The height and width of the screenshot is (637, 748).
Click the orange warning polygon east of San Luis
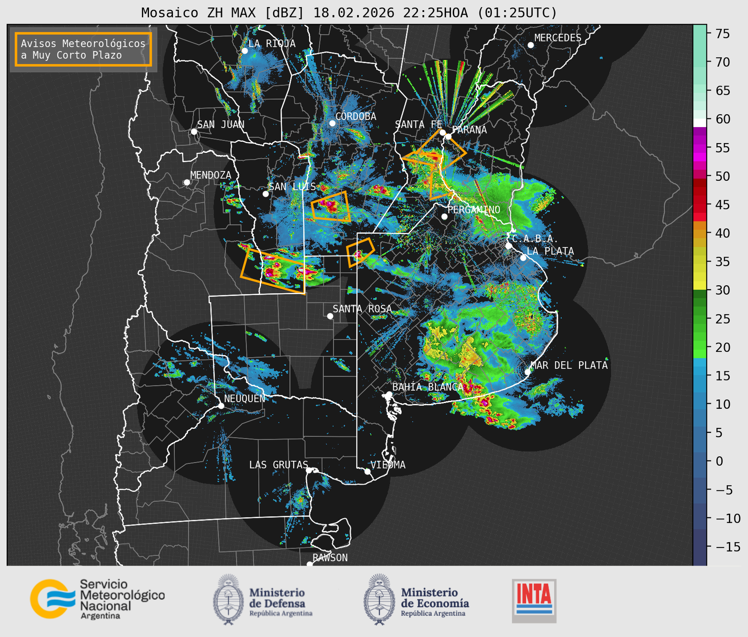coord(331,207)
